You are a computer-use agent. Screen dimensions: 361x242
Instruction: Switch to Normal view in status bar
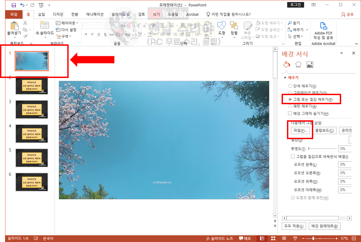click(262, 238)
